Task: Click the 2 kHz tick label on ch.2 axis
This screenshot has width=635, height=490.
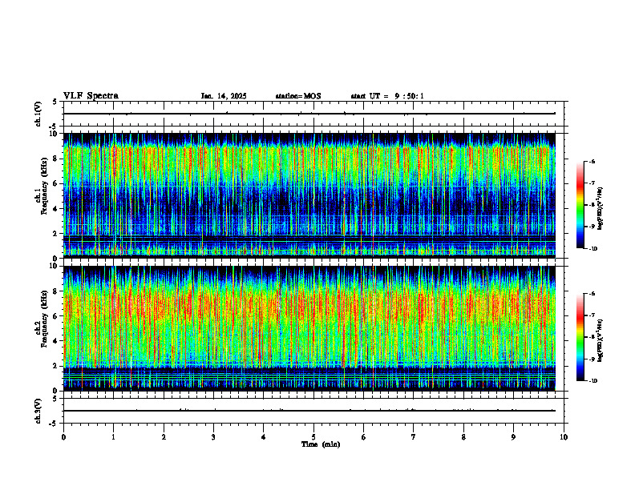Action: coord(56,366)
